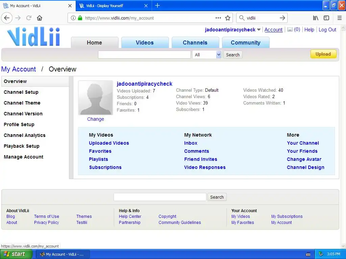Select Channel Analytics in sidebar
The image size is (346, 259).
click(24, 135)
